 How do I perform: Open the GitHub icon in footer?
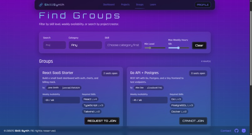[236, 131]
